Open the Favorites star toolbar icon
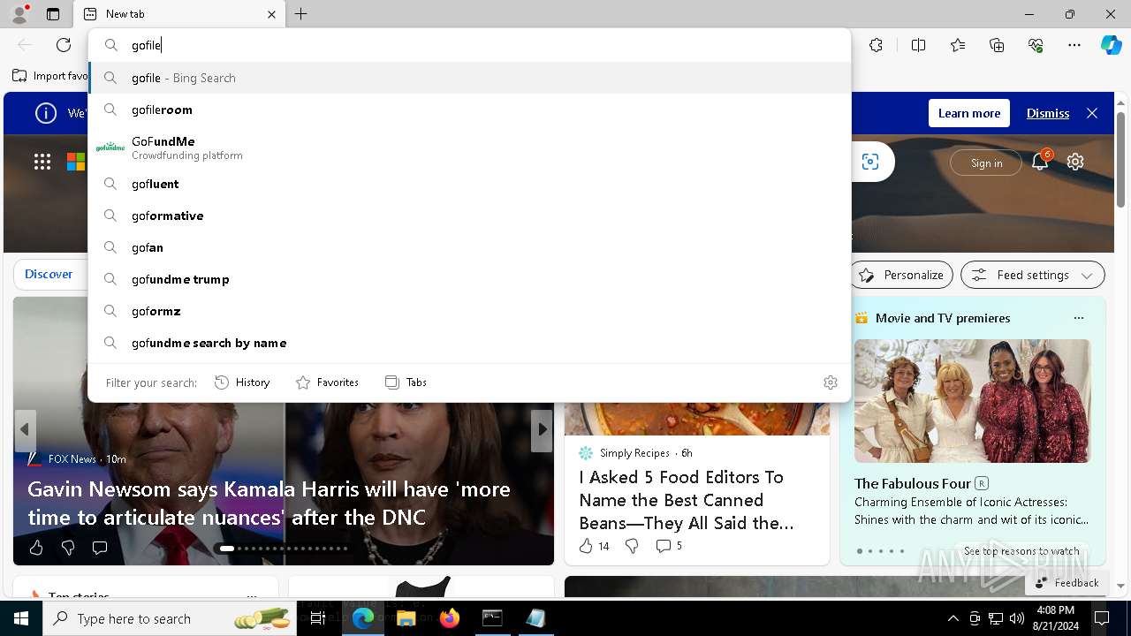The height and width of the screenshot is (636, 1131). pos(958,45)
